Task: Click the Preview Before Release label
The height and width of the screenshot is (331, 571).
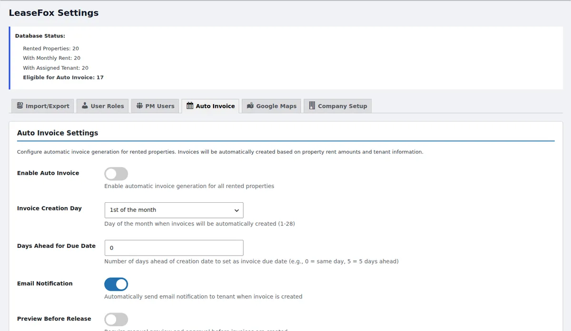Action: (54, 319)
